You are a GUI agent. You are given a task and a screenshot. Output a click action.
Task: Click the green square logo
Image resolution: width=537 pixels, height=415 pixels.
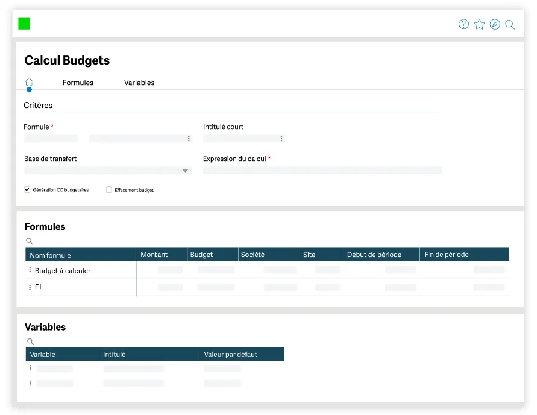pos(24,24)
